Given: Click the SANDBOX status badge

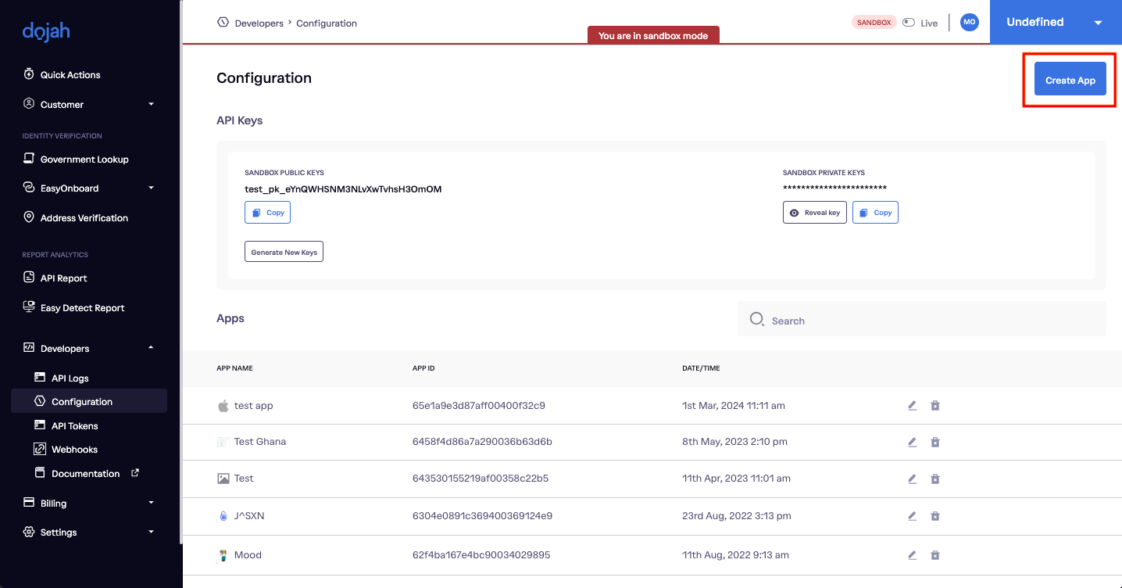Looking at the screenshot, I should pyautogui.click(x=874, y=23).
